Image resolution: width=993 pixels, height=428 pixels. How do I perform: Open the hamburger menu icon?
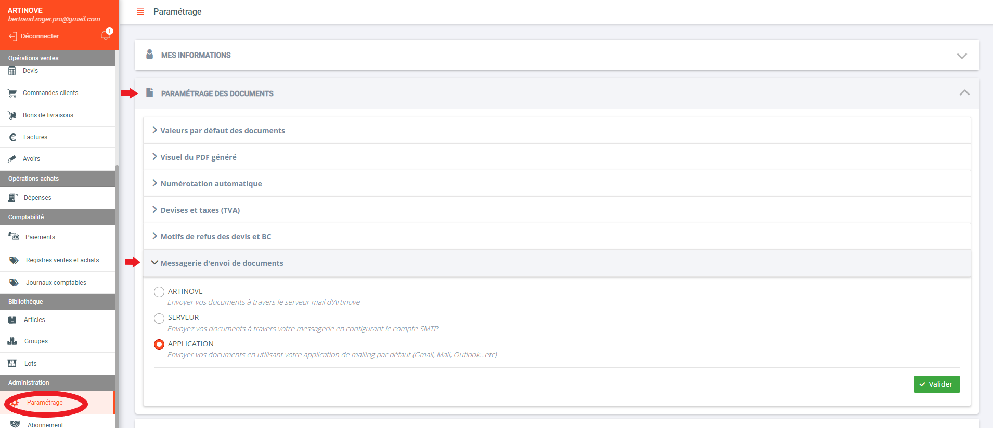(x=140, y=11)
